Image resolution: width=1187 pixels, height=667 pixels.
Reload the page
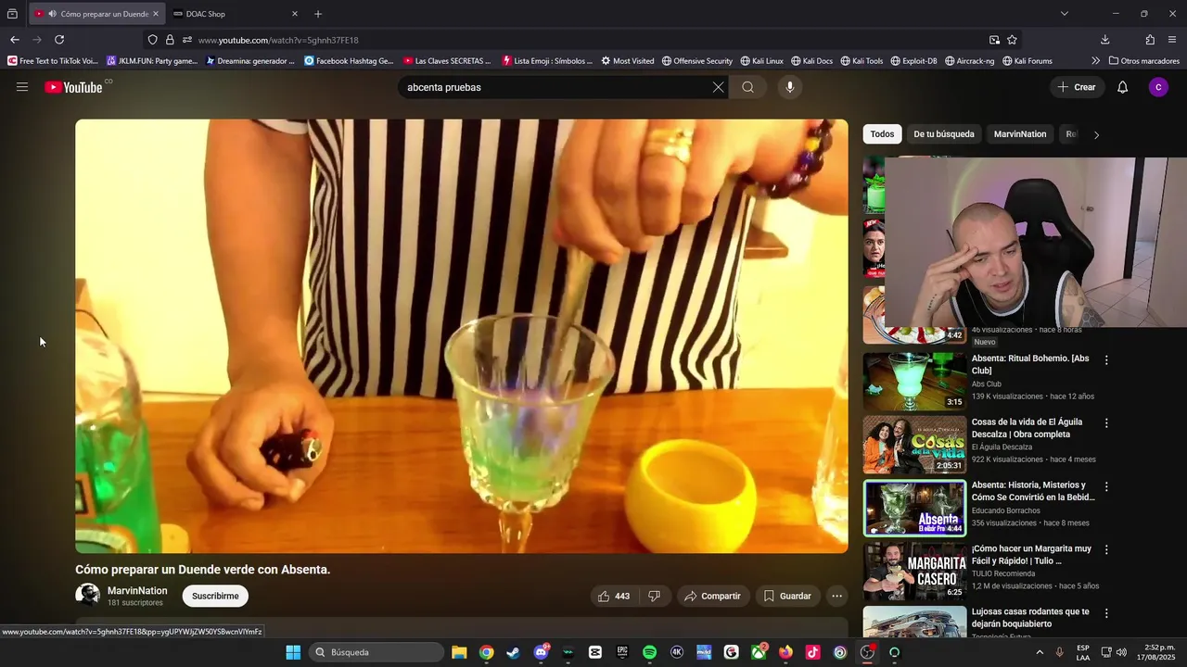click(x=59, y=40)
